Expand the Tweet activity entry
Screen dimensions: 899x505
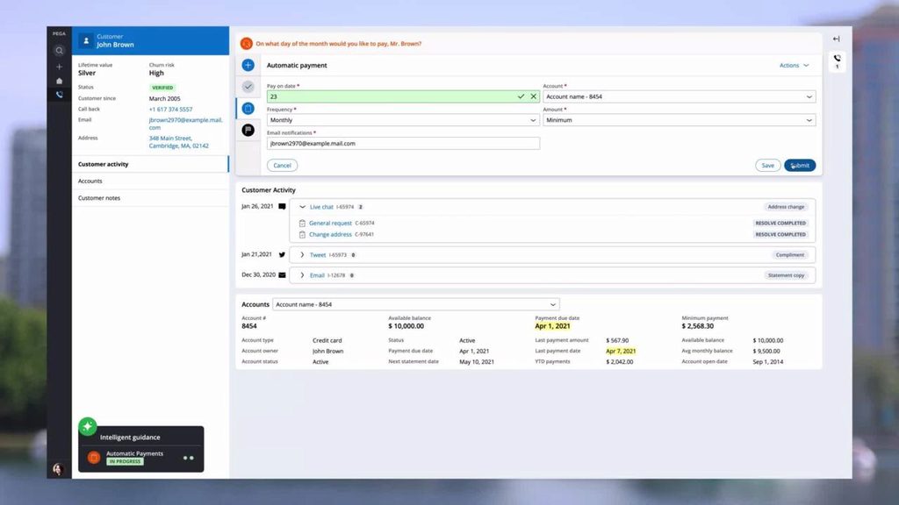click(x=302, y=255)
